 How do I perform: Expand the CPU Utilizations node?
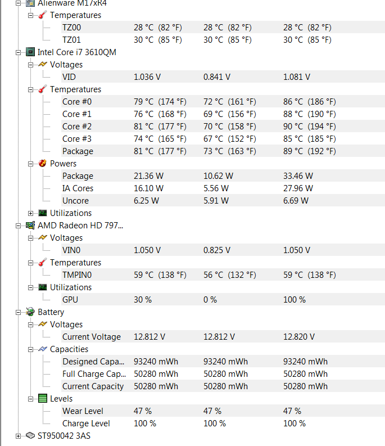30,213
